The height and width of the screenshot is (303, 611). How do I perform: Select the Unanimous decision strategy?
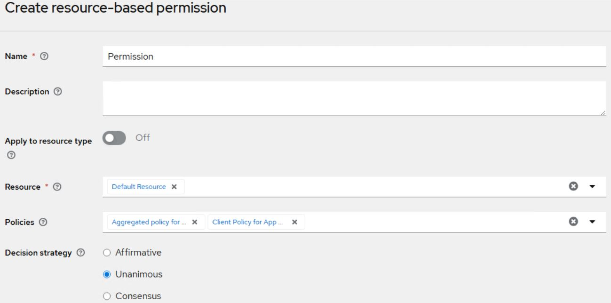[x=107, y=274]
